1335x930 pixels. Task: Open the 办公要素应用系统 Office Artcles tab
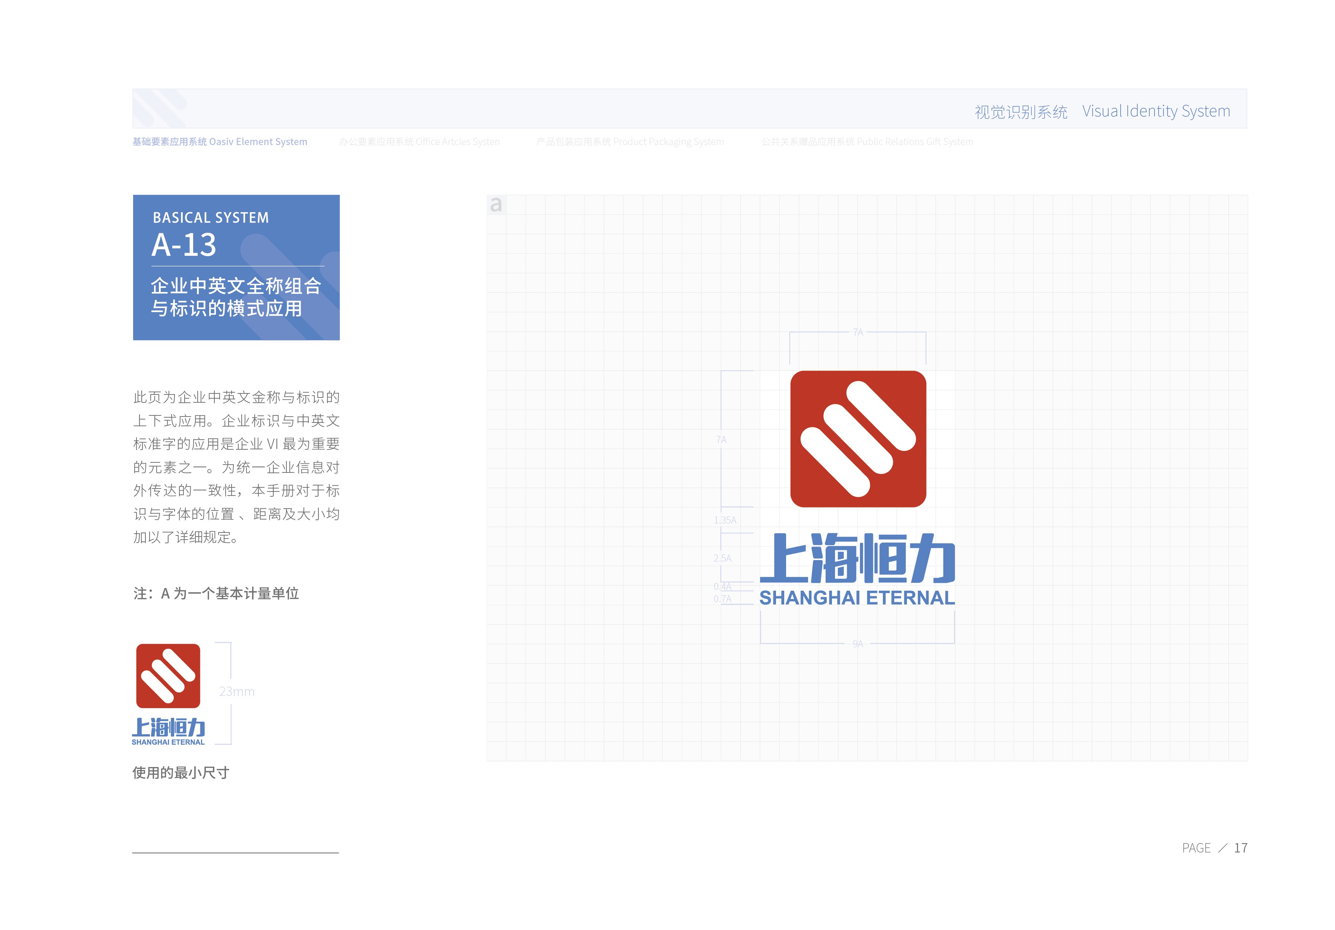coord(419,142)
